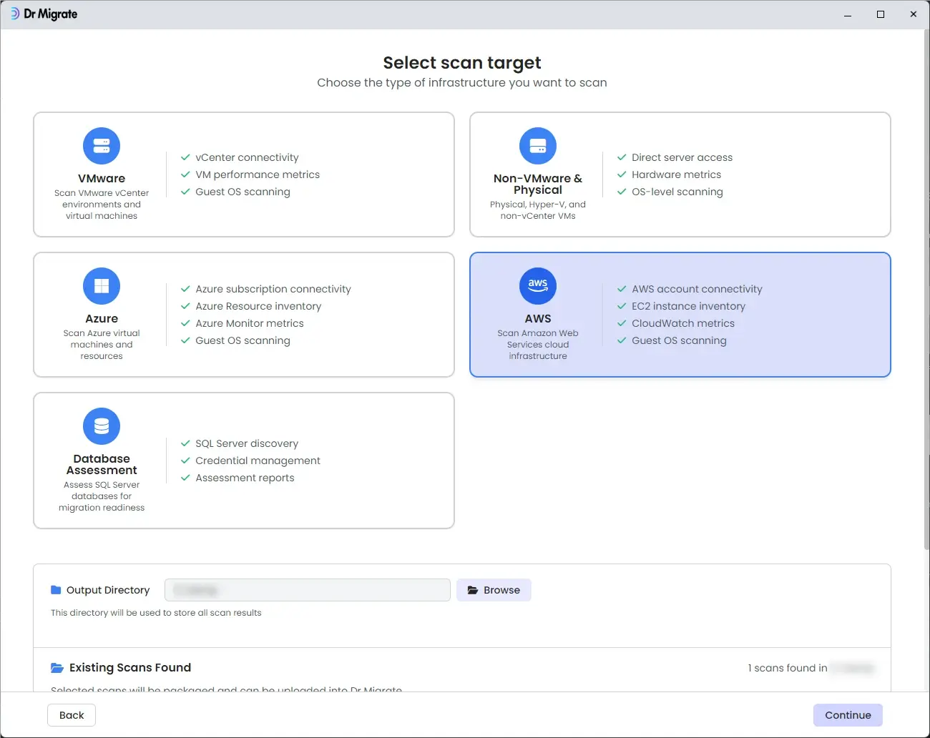Click checkmark beside OS-level scanning
This screenshot has height=738, width=930.
(622, 192)
